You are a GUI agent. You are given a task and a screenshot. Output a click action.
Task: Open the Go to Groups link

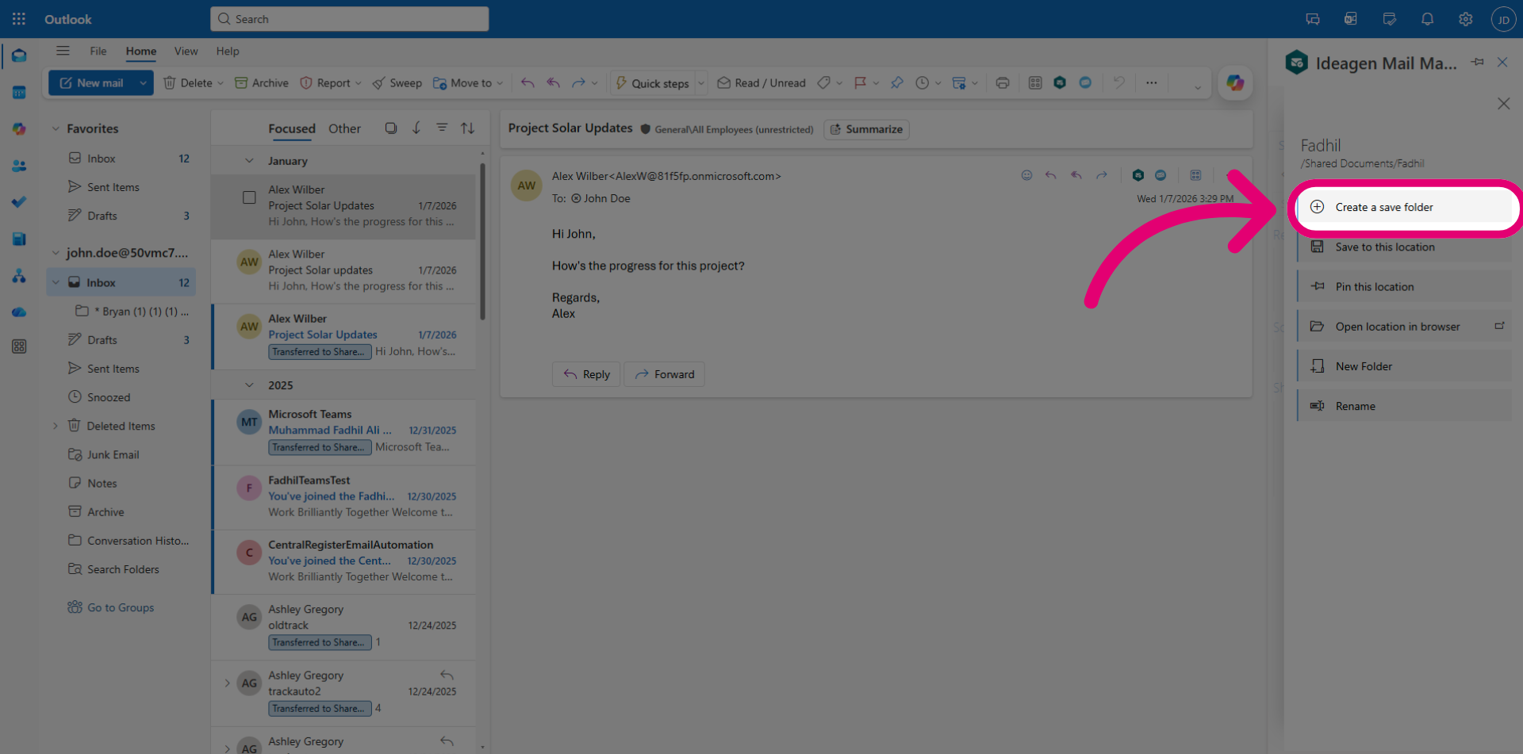click(111, 607)
